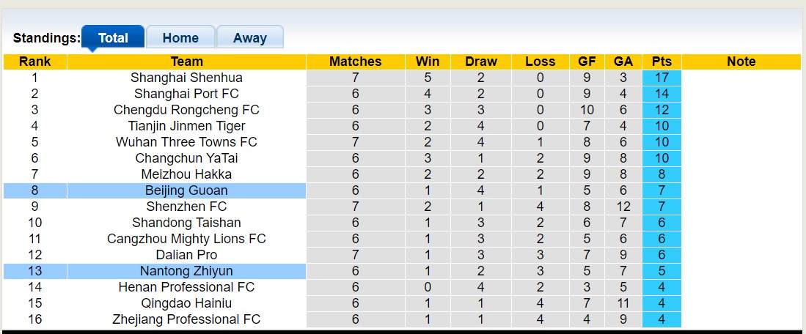Click the Matches column header
The height and width of the screenshot is (334, 806).
(x=355, y=62)
